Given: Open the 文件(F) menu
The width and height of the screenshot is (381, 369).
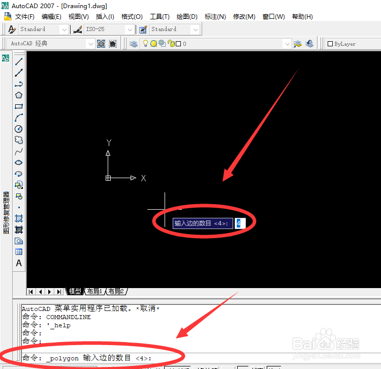Looking at the screenshot, I should (x=25, y=17).
